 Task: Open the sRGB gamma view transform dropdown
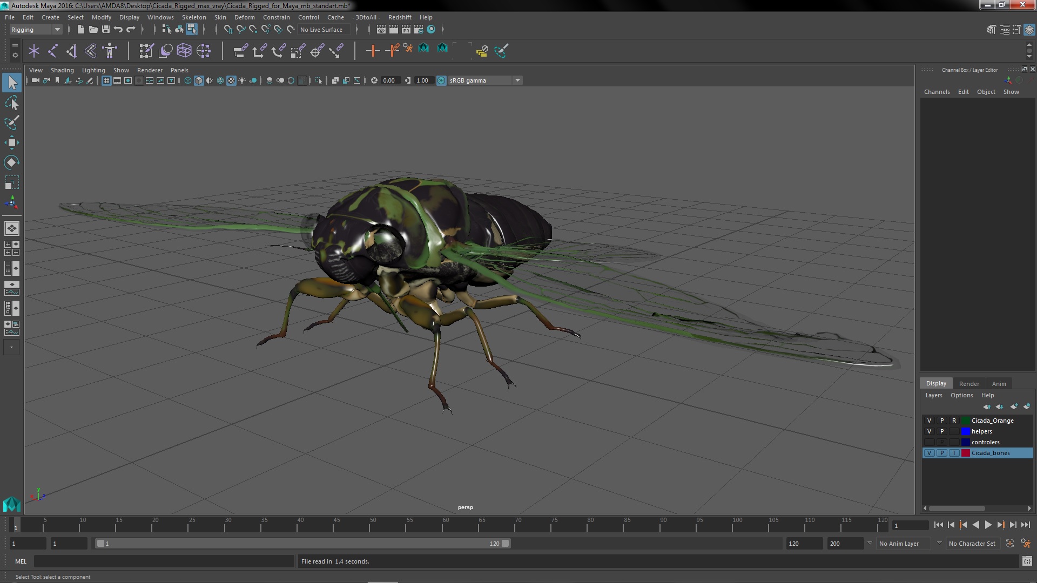pos(485,80)
